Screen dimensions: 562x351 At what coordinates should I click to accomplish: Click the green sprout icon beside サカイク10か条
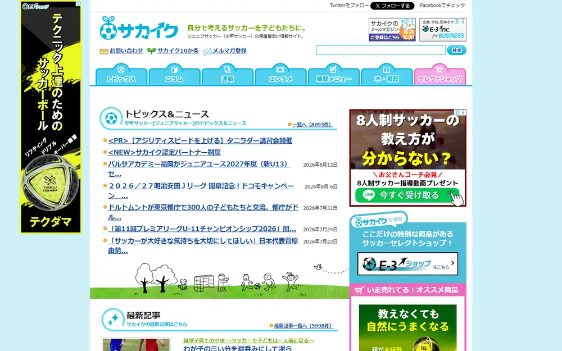point(151,51)
